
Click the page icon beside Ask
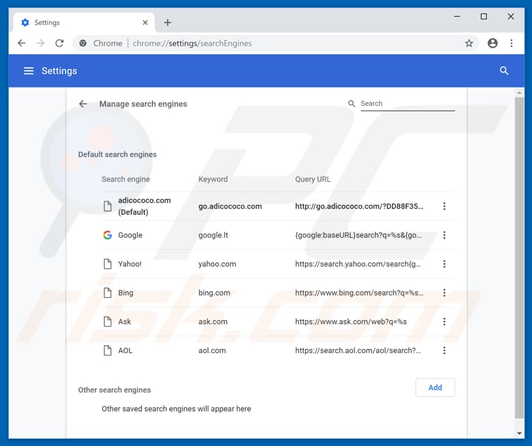pos(108,321)
